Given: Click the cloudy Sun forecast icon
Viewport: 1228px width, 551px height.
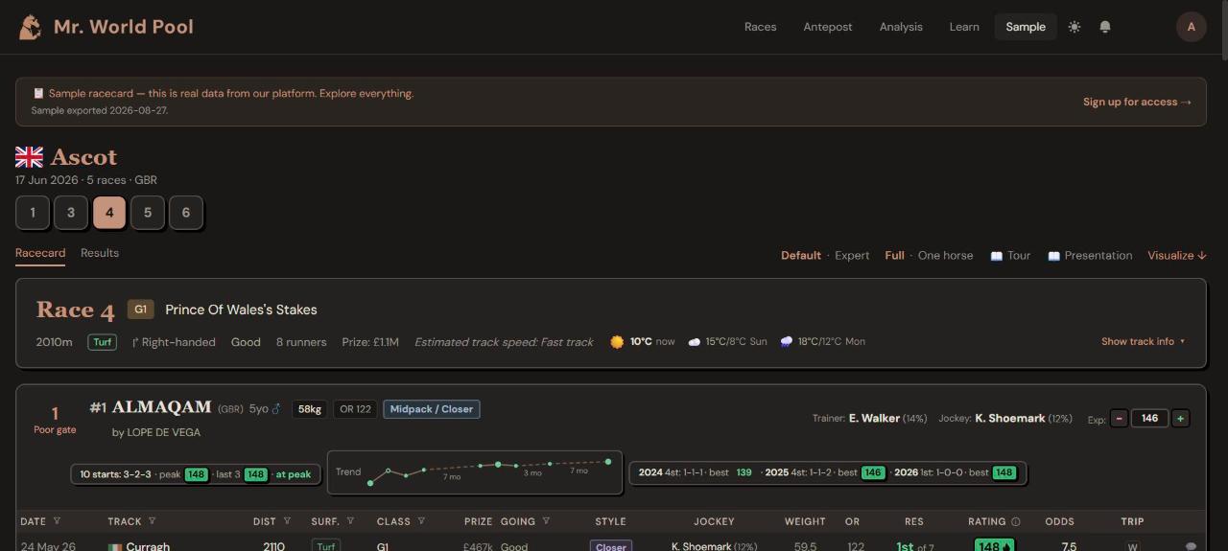Looking at the screenshot, I should tap(695, 342).
